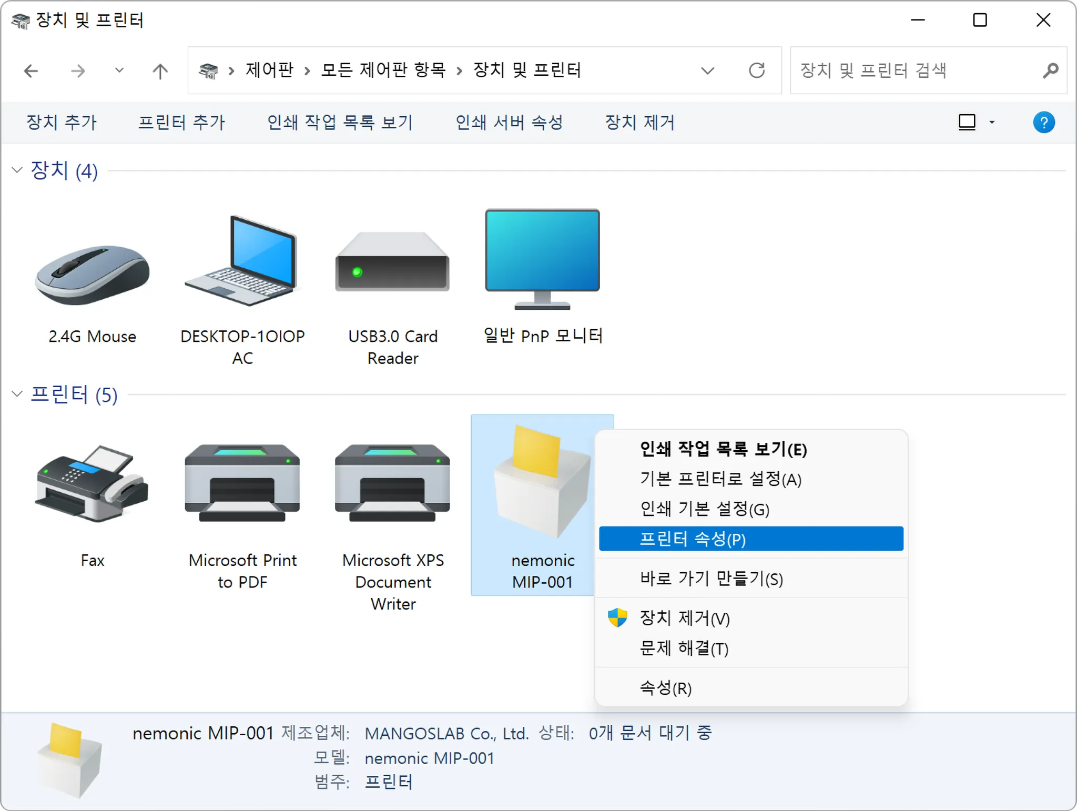The width and height of the screenshot is (1077, 811).
Task: Collapse the 장치 (4) group
Action: click(x=17, y=170)
